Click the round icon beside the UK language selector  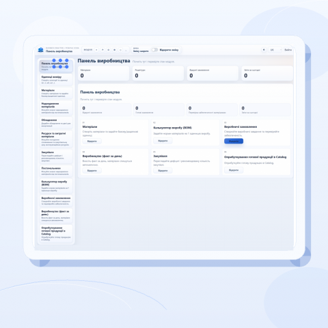point(264,50)
